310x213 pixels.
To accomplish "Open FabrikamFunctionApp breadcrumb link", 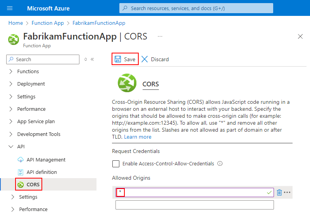I will coord(99,23).
